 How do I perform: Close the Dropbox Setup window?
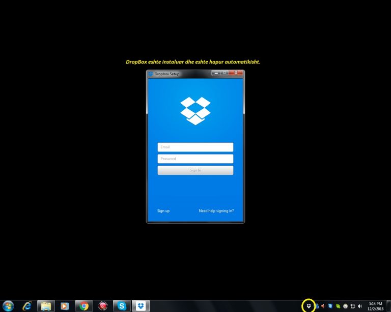(236, 73)
